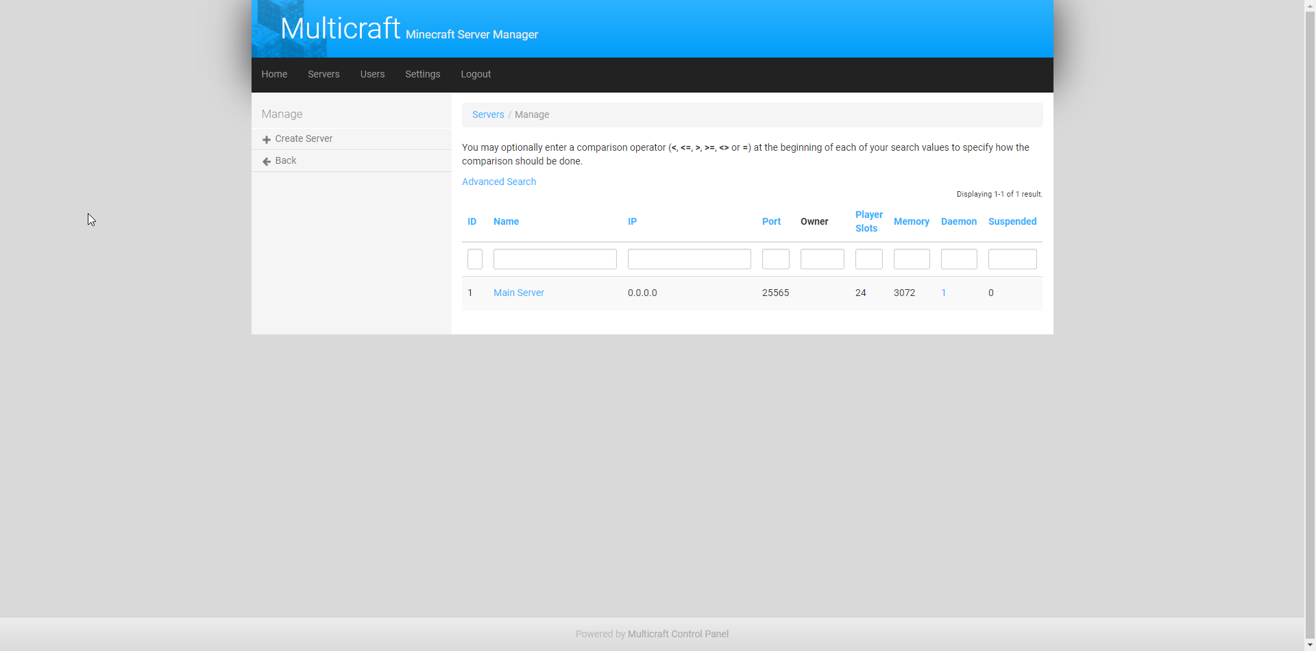
Task: Select the Port filter input
Action: pyautogui.click(x=775, y=259)
